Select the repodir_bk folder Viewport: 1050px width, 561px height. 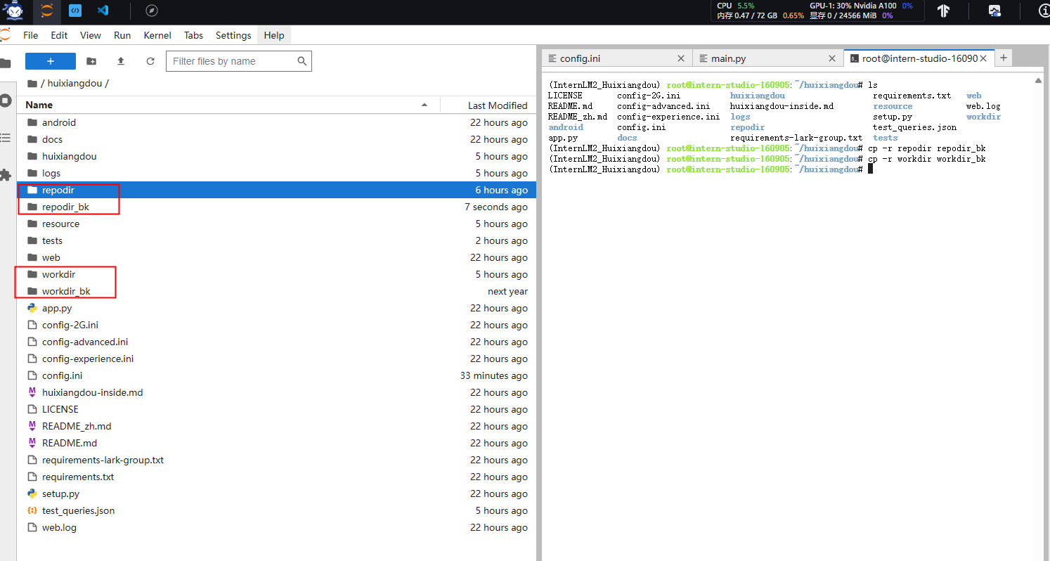click(278, 207)
